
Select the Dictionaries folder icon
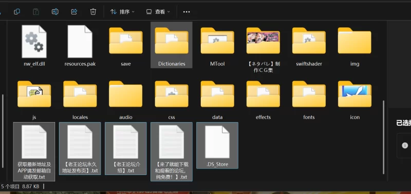[x=172, y=41]
